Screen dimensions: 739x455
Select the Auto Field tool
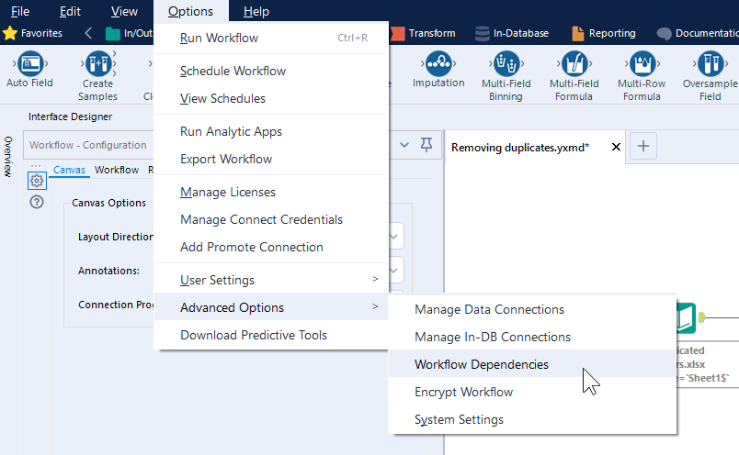coord(29,64)
